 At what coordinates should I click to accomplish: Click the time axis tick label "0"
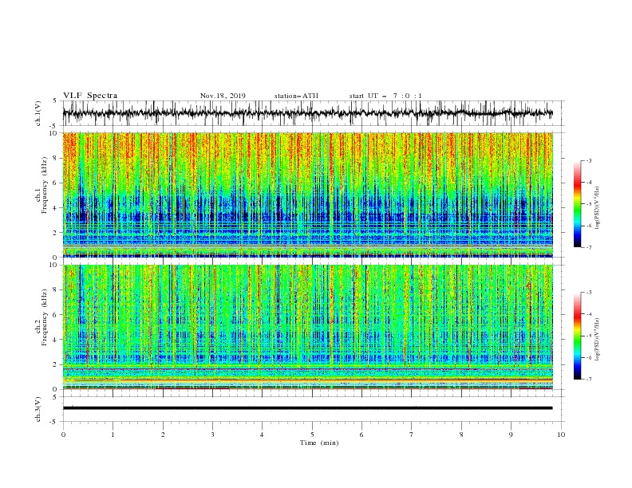pyautogui.click(x=63, y=435)
